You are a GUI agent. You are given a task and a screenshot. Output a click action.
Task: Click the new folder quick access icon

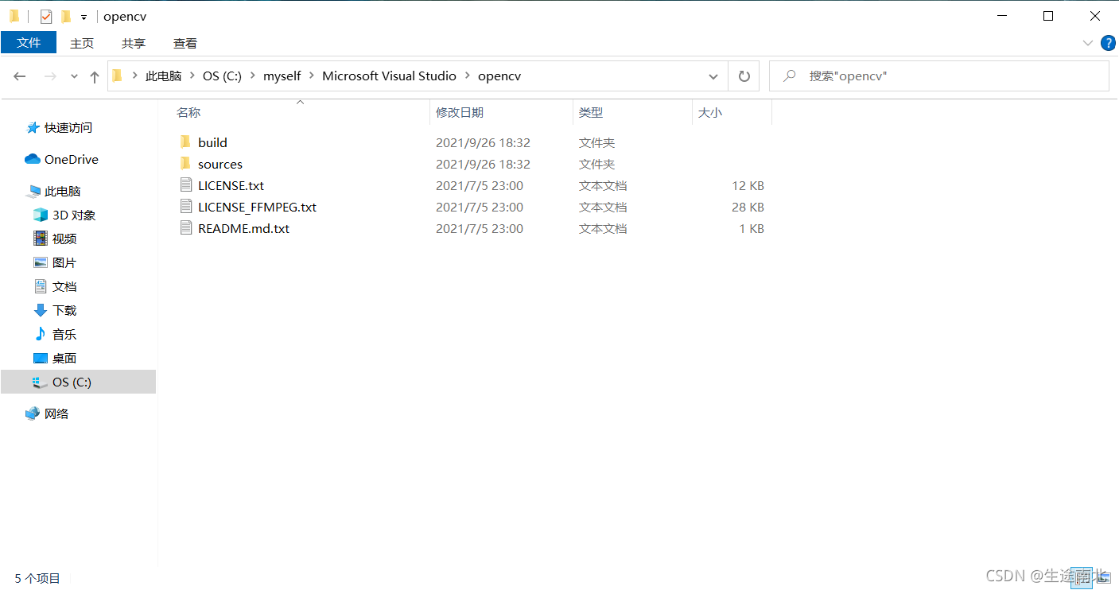pos(65,16)
